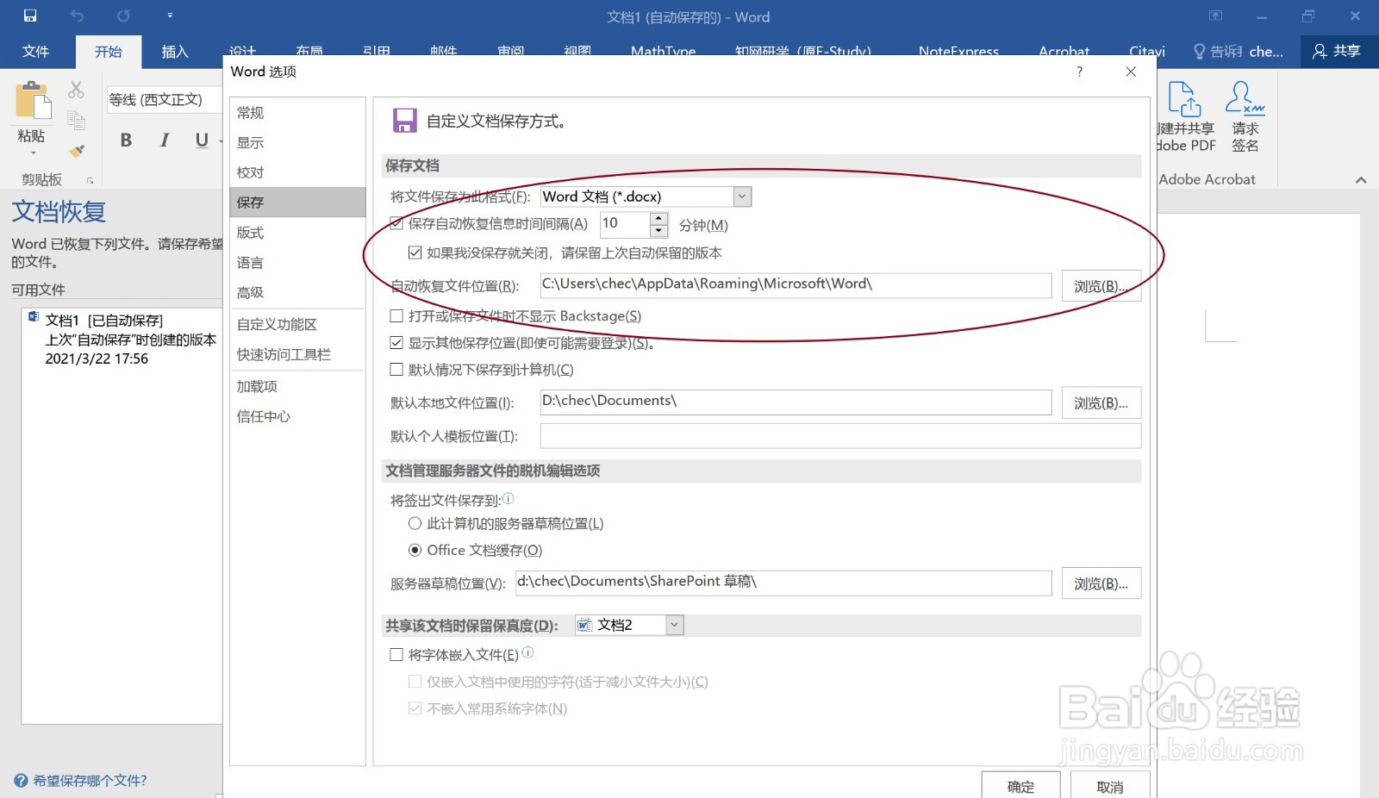Decrease the autosave minutes with down arrow
Image resolution: width=1379 pixels, height=798 pixels.
click(x=659, y=231)
